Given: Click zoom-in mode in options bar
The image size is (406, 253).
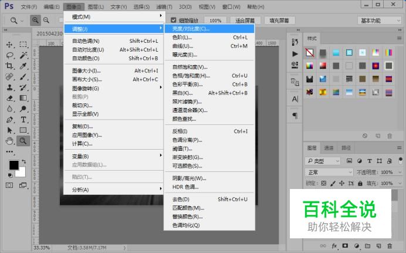Looking at the screenshot, I should 35,20.
